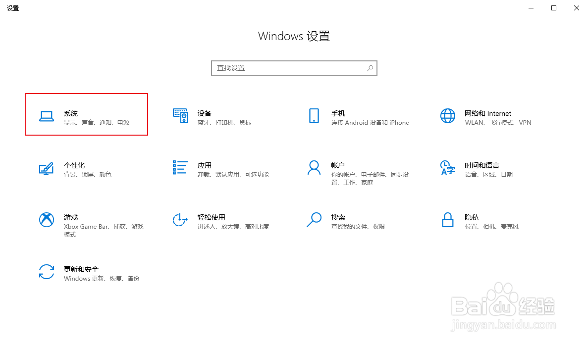Click the 帐户 person icon
588x345 pixels.
tap(314, 168)
